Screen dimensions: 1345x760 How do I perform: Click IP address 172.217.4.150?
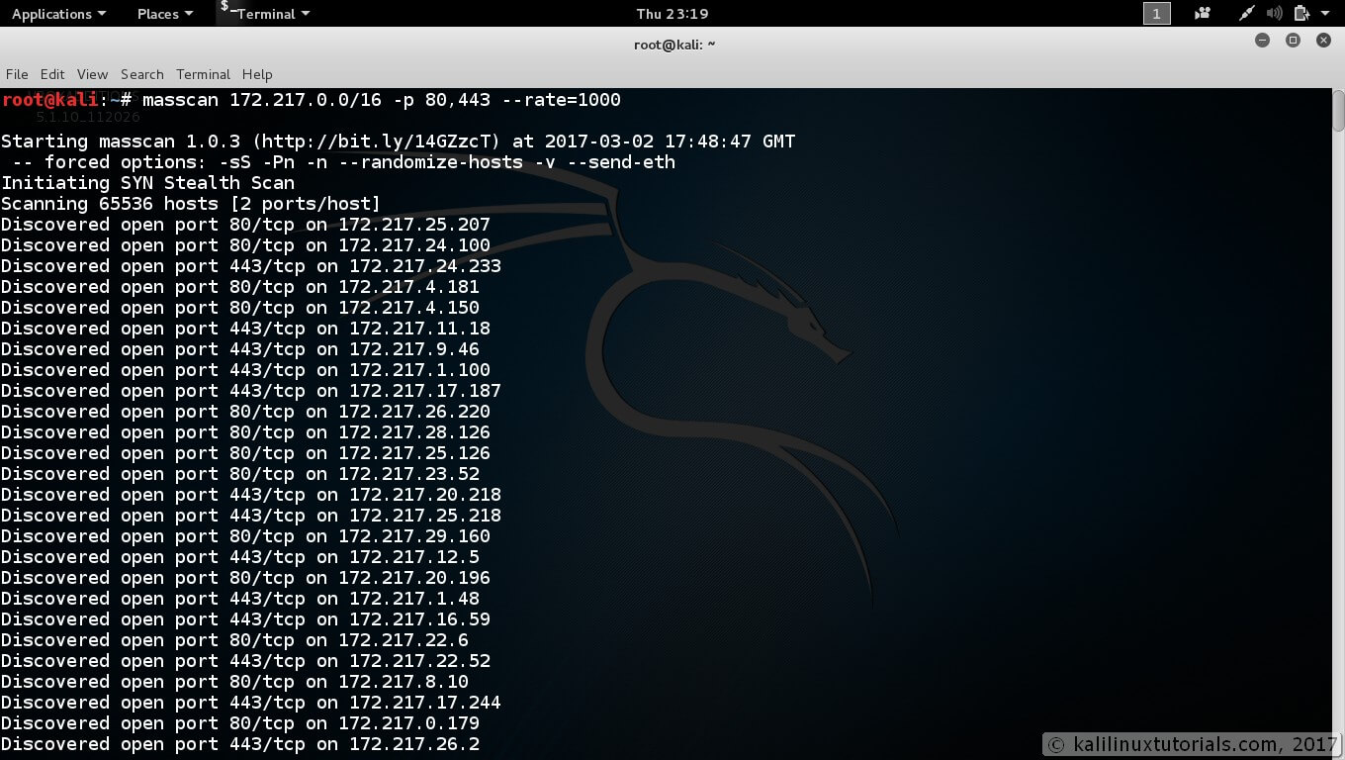point(408,308)
